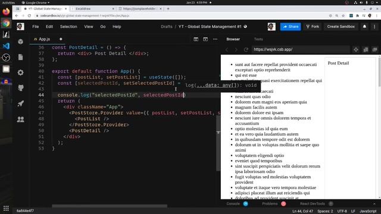The height and width of the screenshot is (214, 381).
Task: Click the preview window toggle icon
Action: click(205, 39)
